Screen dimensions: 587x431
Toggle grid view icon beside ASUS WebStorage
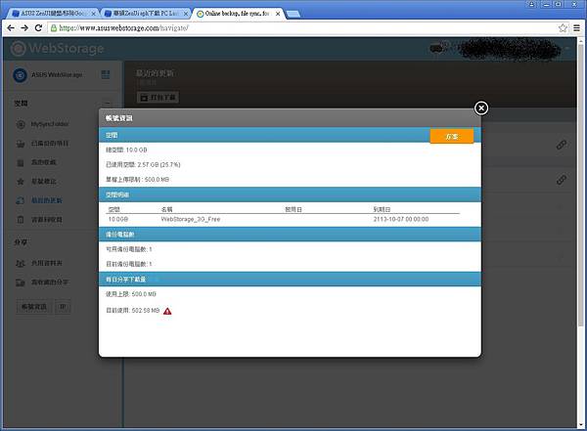106,74
